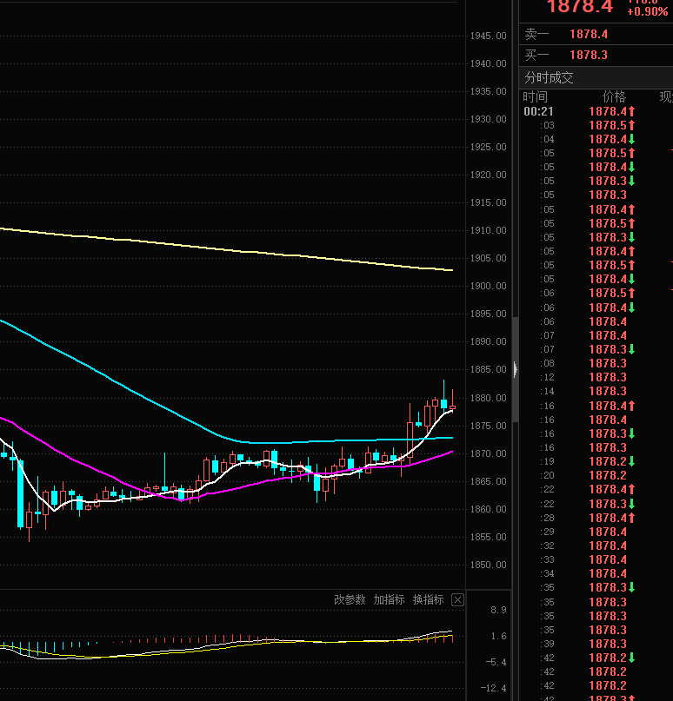
Task: Click the 价格 column header
Action: point(614,96)
